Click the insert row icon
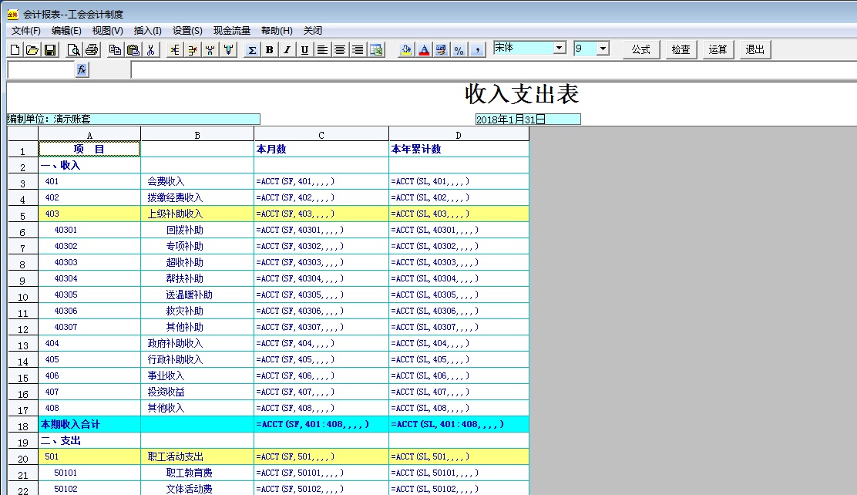857x495 pixels. [x=174, y=50]
